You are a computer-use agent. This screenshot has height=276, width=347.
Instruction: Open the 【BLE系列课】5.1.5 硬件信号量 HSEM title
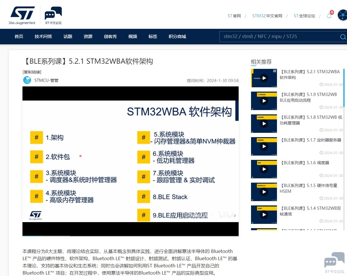pos(308,188)
